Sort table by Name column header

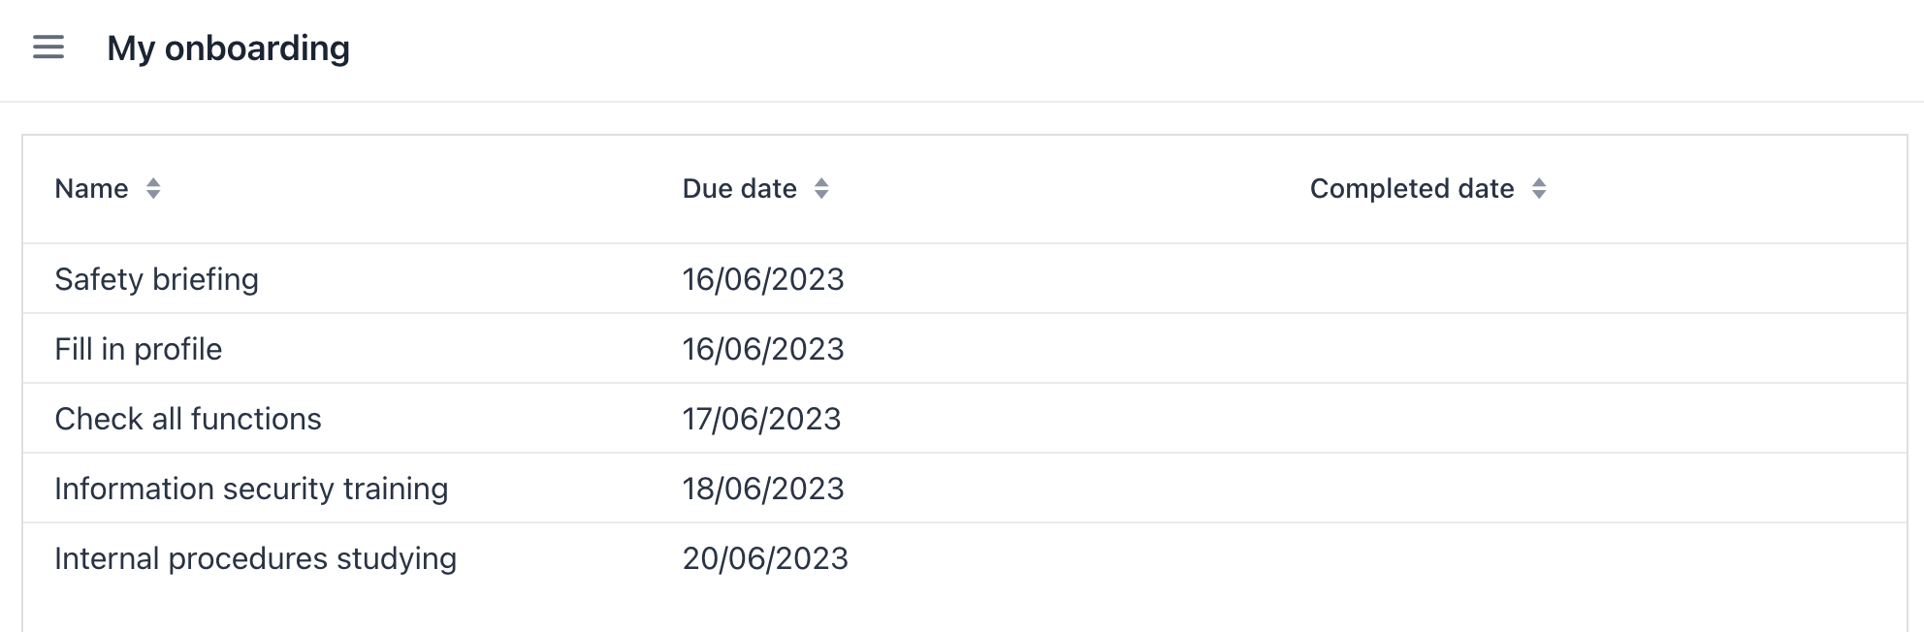coord(91,189)
